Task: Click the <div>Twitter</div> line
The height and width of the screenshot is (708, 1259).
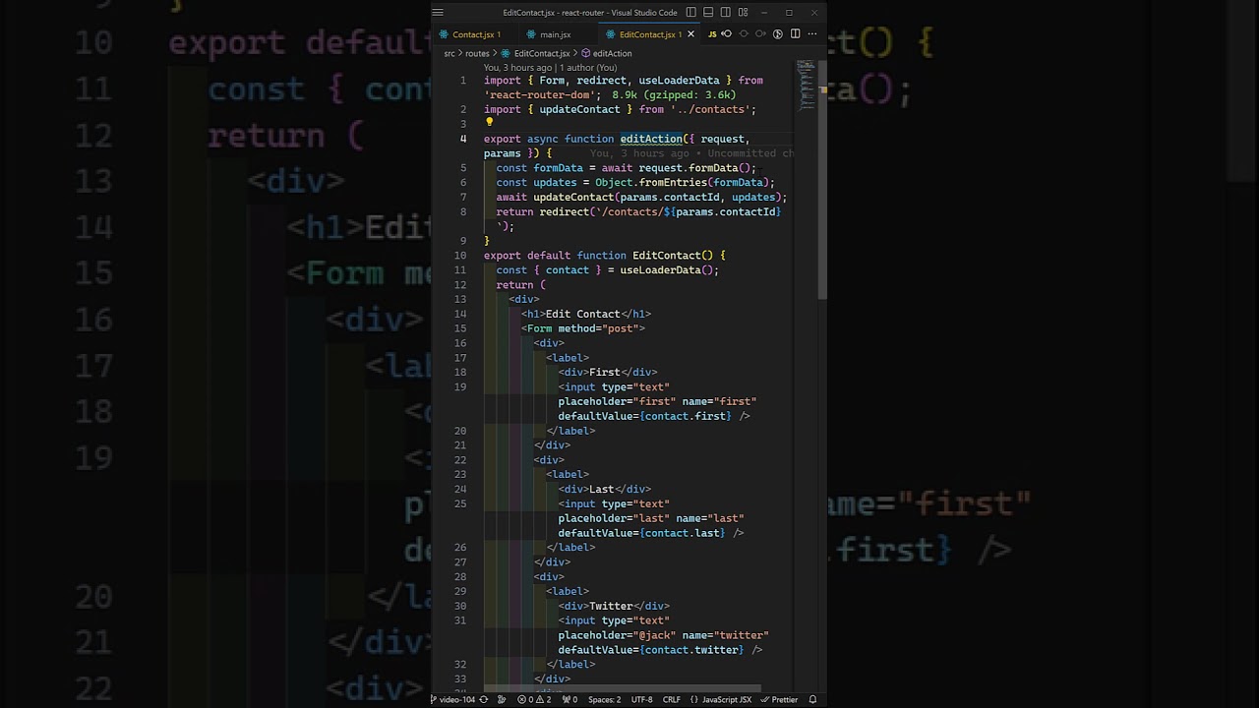Action: (614, 606)
